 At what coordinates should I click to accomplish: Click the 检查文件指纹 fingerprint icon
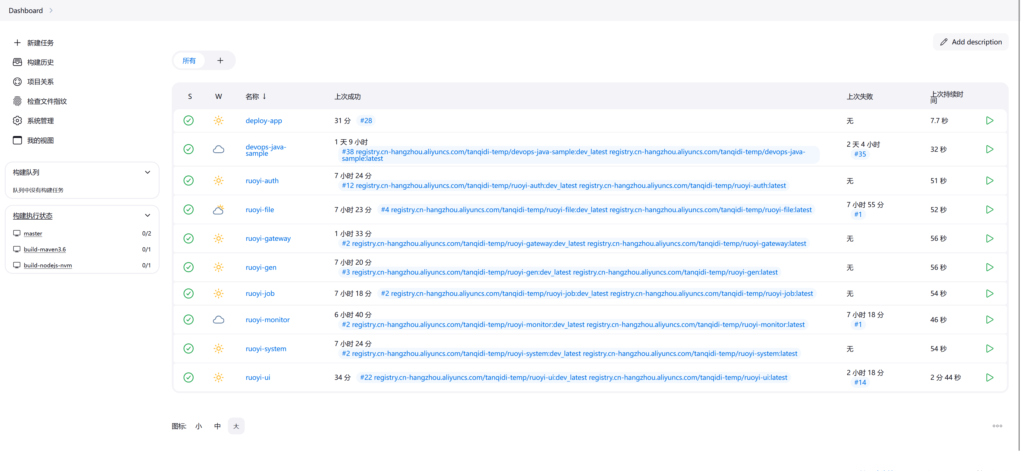(x=17, y=102)
